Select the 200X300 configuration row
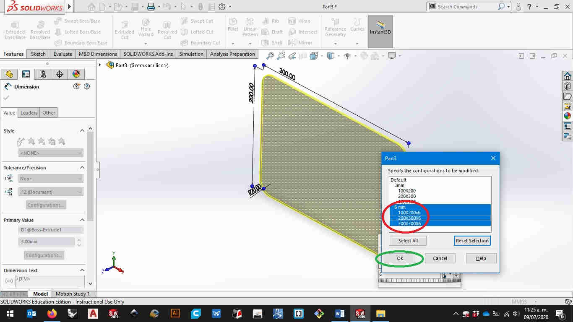573x322 pixels. click(x=407, y=196)
